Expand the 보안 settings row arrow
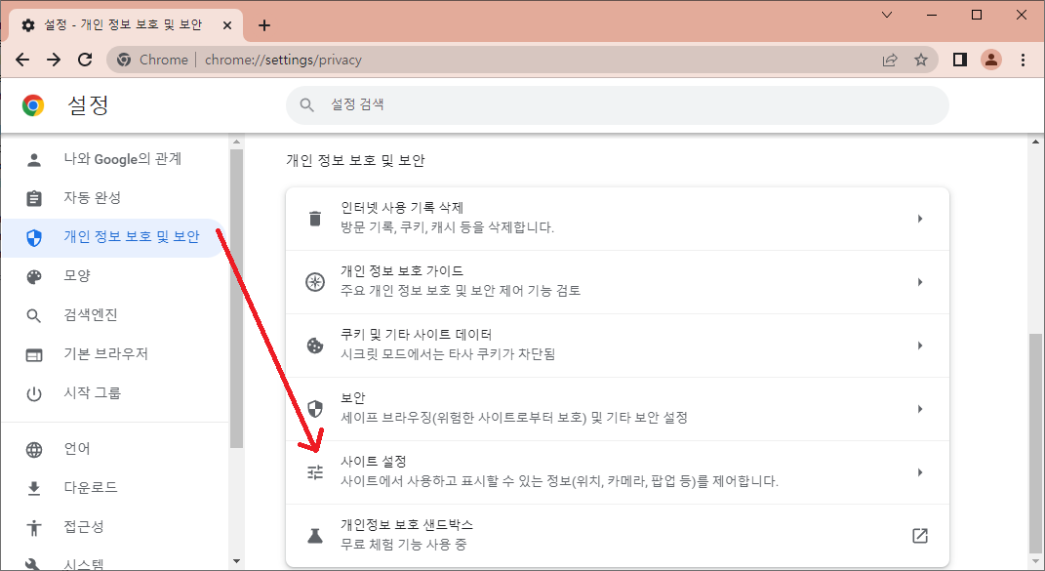 click(x=919, y=408)
